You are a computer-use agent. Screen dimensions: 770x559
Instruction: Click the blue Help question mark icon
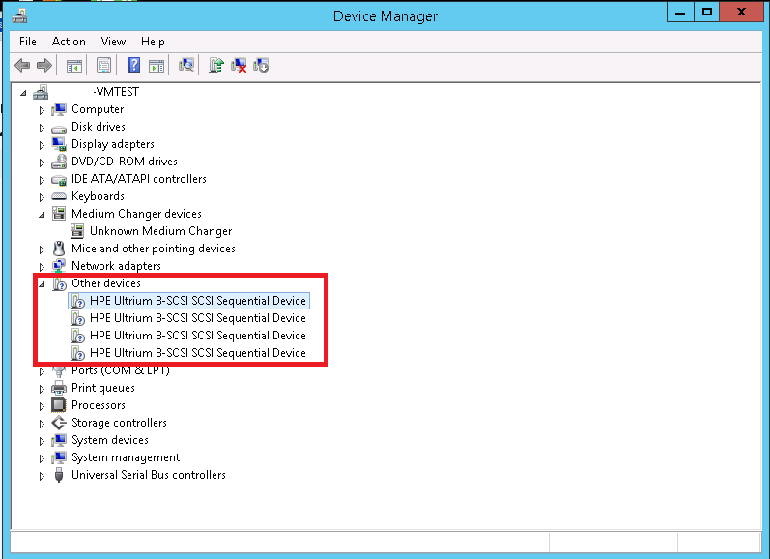tap(133, 65)
